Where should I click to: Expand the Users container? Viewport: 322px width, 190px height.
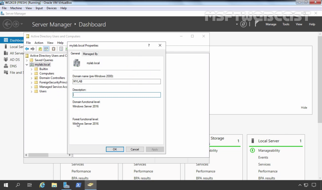pos(31,91)
